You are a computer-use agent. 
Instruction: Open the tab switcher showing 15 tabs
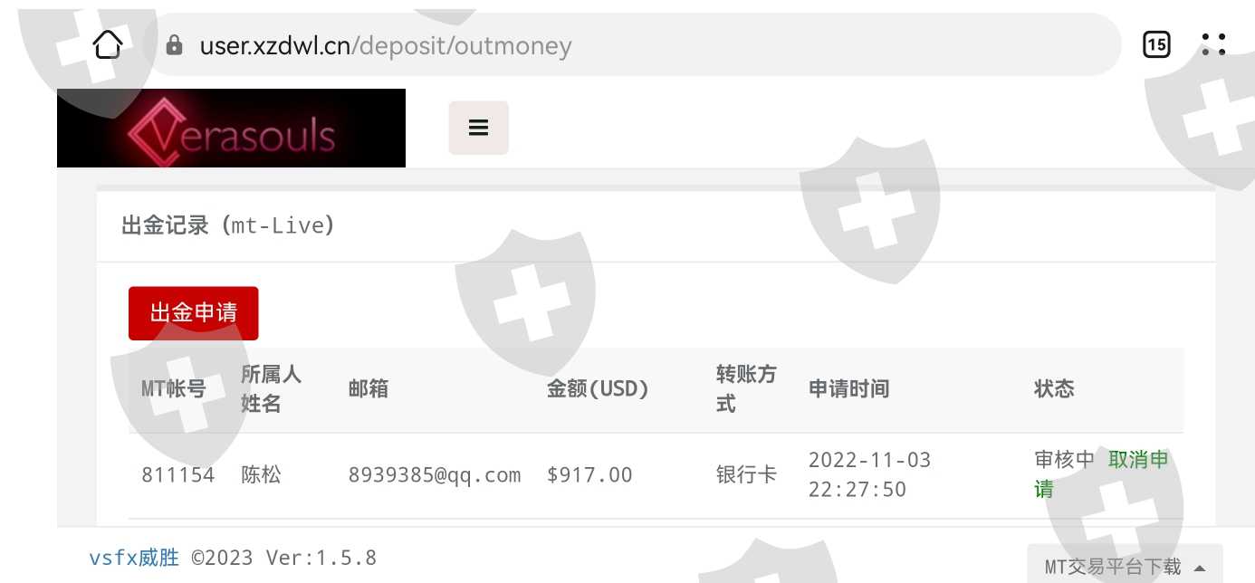1156,44
